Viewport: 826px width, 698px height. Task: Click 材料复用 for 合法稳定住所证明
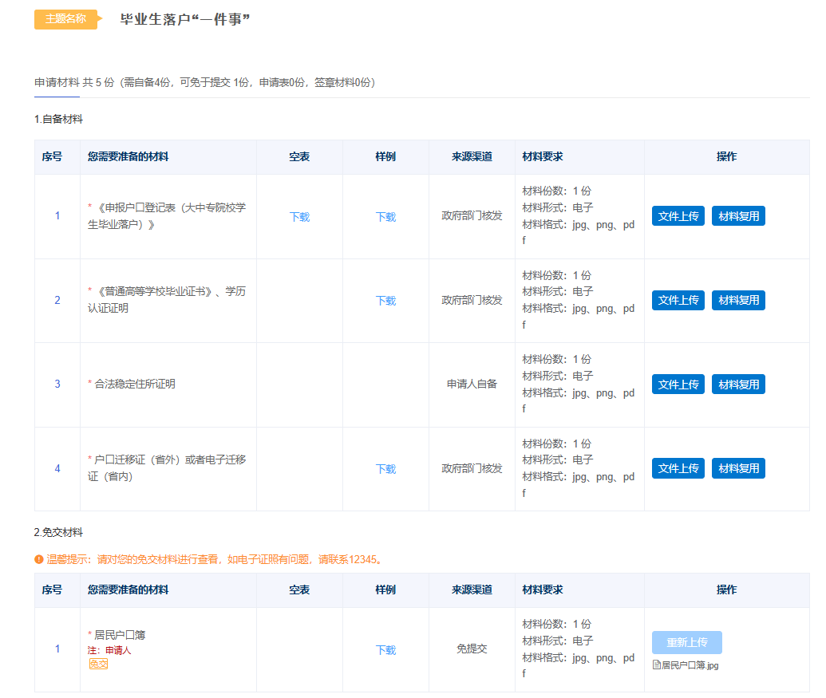point(738,384)
